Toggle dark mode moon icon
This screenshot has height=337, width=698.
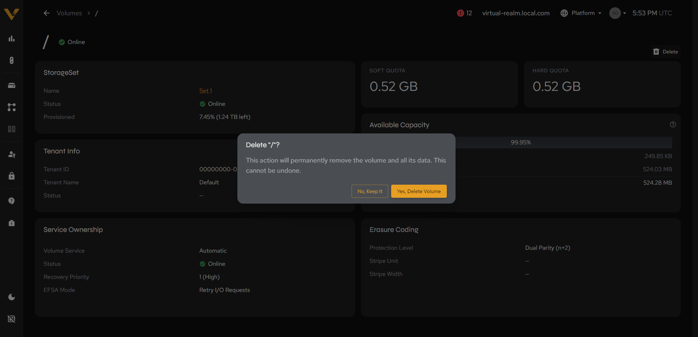[12, 297]
